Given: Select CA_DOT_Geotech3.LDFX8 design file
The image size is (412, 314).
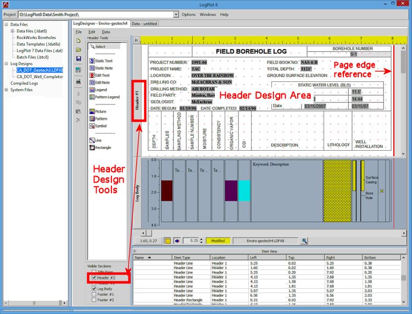Looking at the screenshot, I should 40,70.
